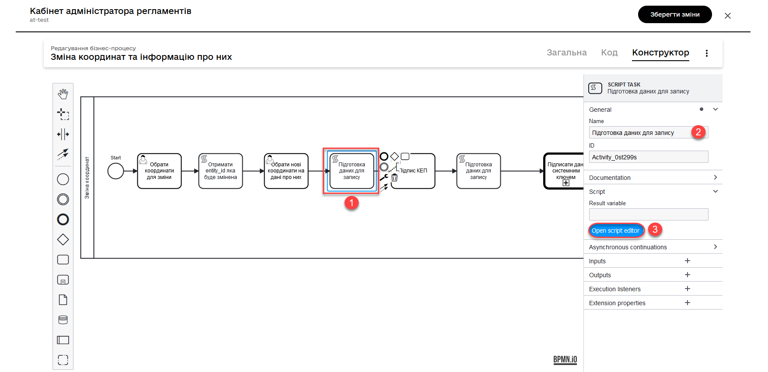This screenshot has width=768, height=372.
Task: Delete selected task with the trash icon
Action: (394, 178)
